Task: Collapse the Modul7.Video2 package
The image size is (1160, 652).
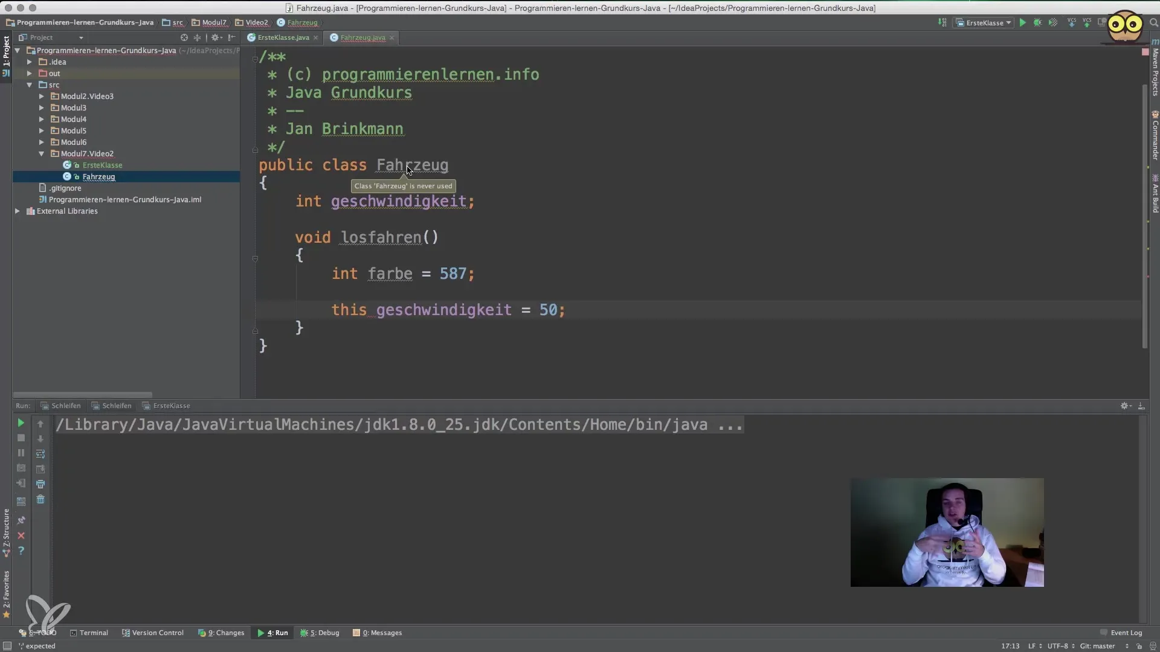Action: click(41, 154)
